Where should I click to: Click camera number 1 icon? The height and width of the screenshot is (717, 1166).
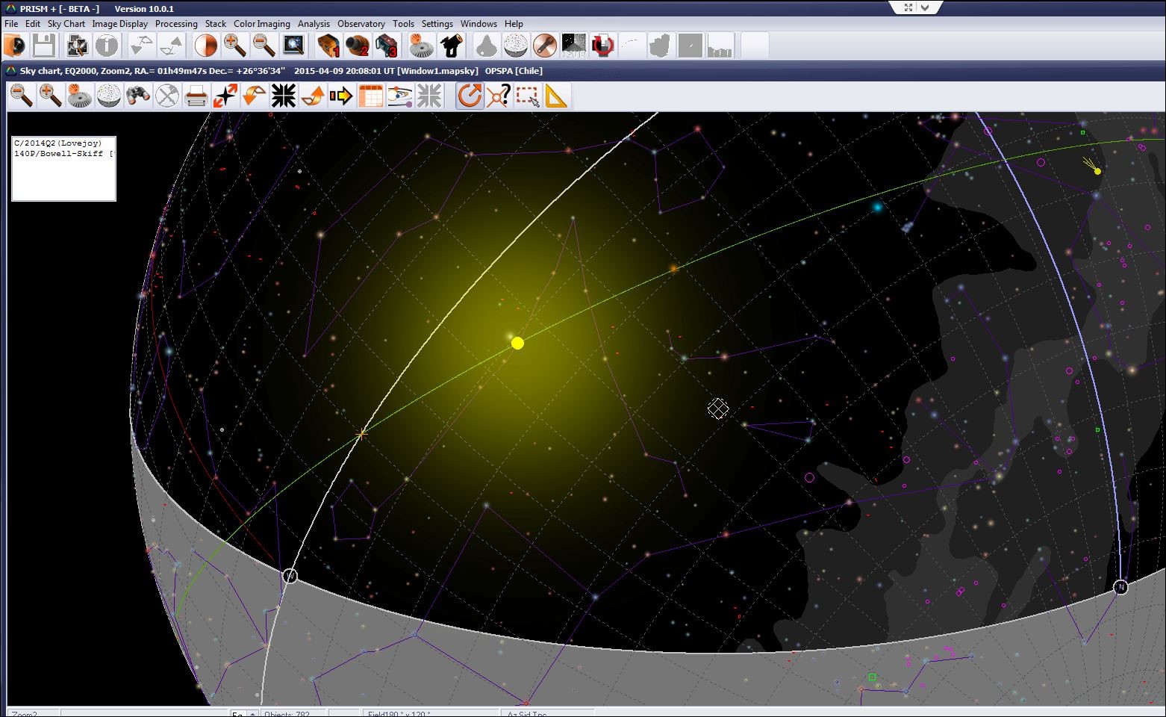pos(328,46)
